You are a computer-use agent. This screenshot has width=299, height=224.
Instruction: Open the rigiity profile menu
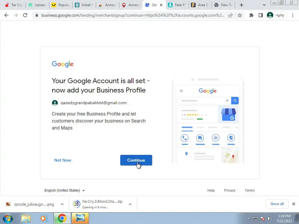coord(277,15)
